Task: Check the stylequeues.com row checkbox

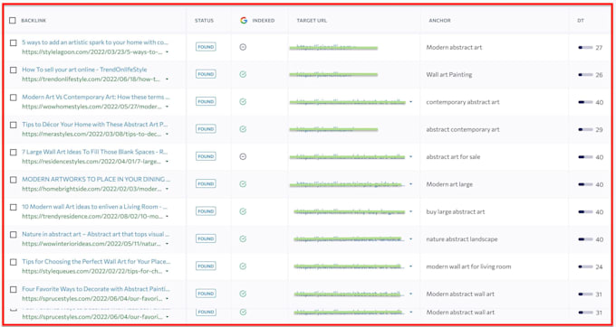Action: click(14, 262)
